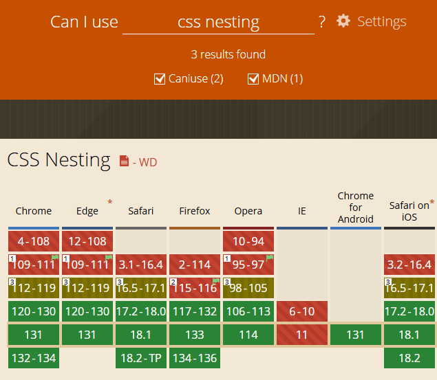The height and width of the screenshot is (380, 437).
Task: Select the Chrome for Android column header
Action: coord(356,208)
